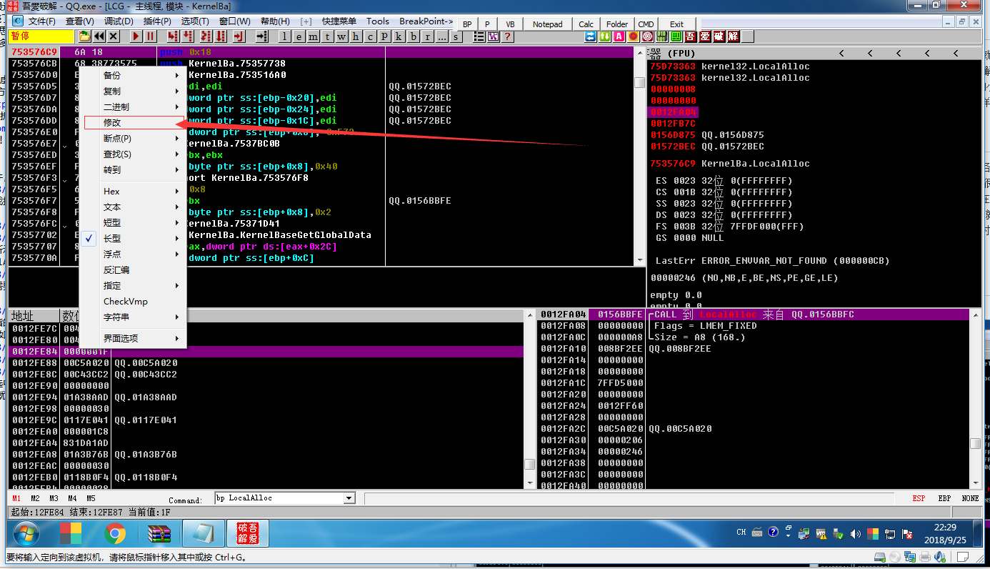Open Chrome from the Windows taskbar
The width and height of the screenshot is (990, 569).
click(x=114, y=533)
